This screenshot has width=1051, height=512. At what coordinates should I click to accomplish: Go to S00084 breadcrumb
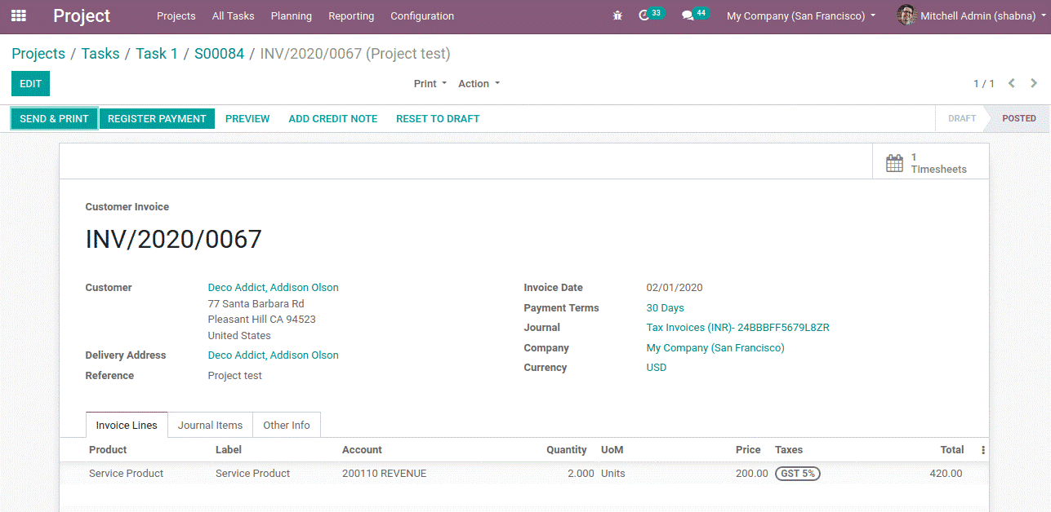219,54
